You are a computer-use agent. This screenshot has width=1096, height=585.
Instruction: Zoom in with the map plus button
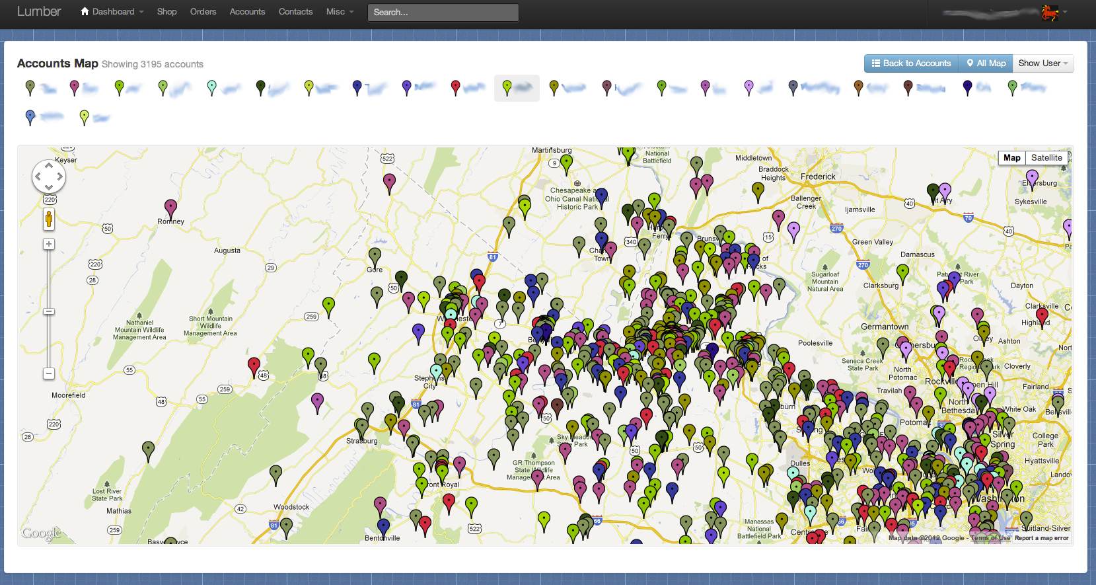[x=49, y=244]
